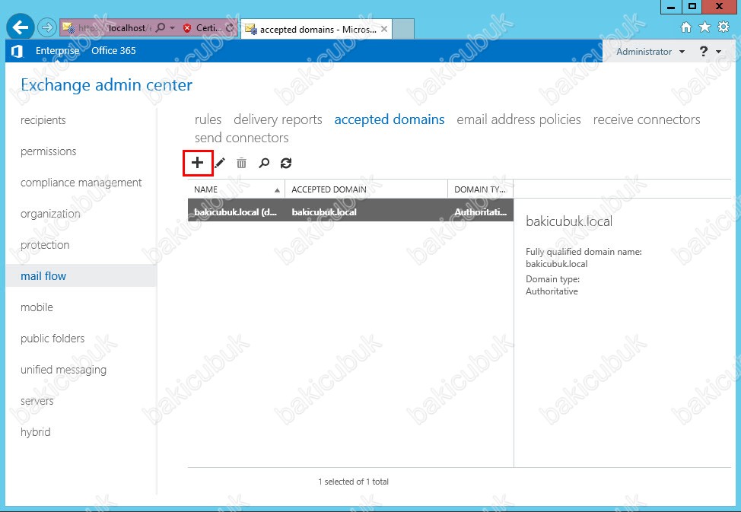Click Office 365 link in the header

pos(113,50)
